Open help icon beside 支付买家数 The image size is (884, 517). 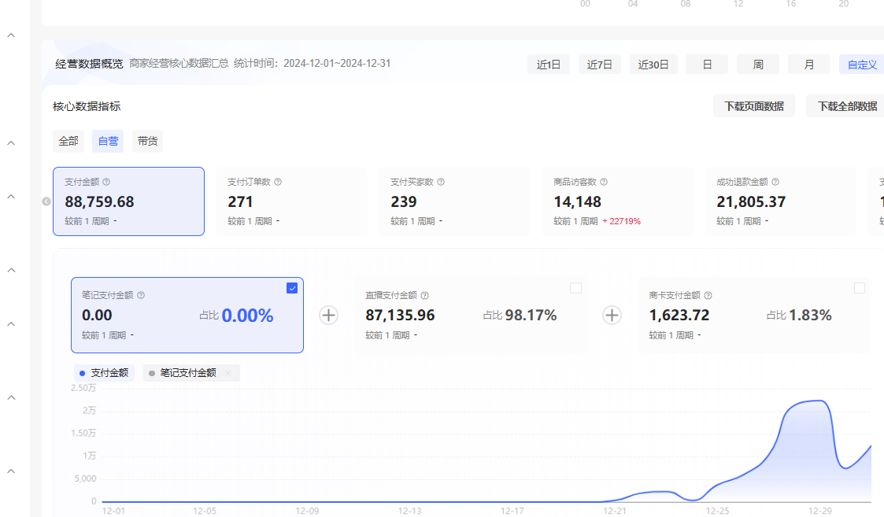[441, 182]
